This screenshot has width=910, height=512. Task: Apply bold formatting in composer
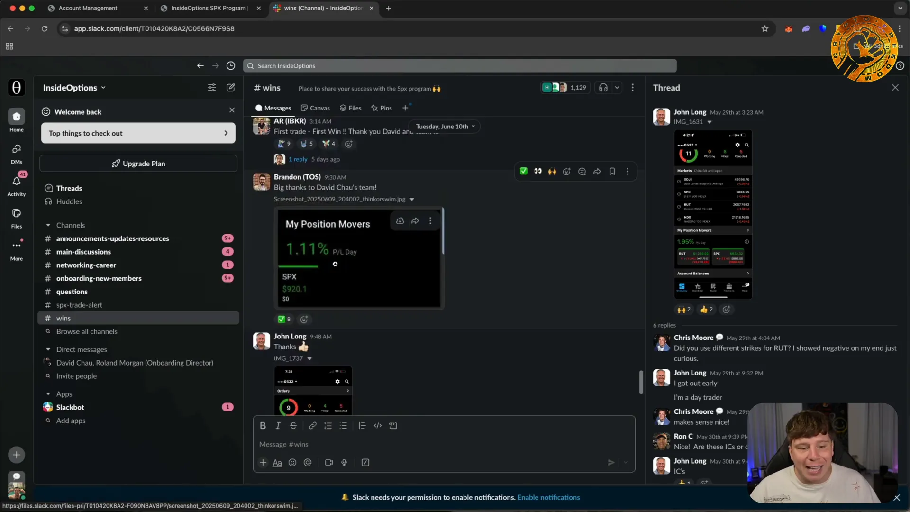point(263,426)
